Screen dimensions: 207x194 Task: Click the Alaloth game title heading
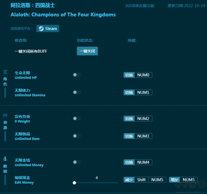click(63, 15)
